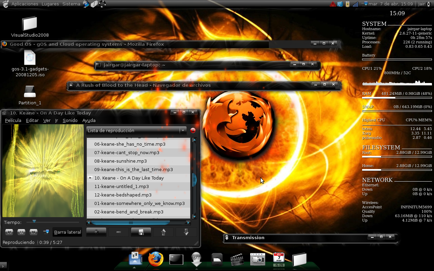Image resolution: width=434 pixels, height=271 pixels.
Task: Toggle the Barra lateral sidebar button
Action: pyautogui.click(x=67, y=232)
